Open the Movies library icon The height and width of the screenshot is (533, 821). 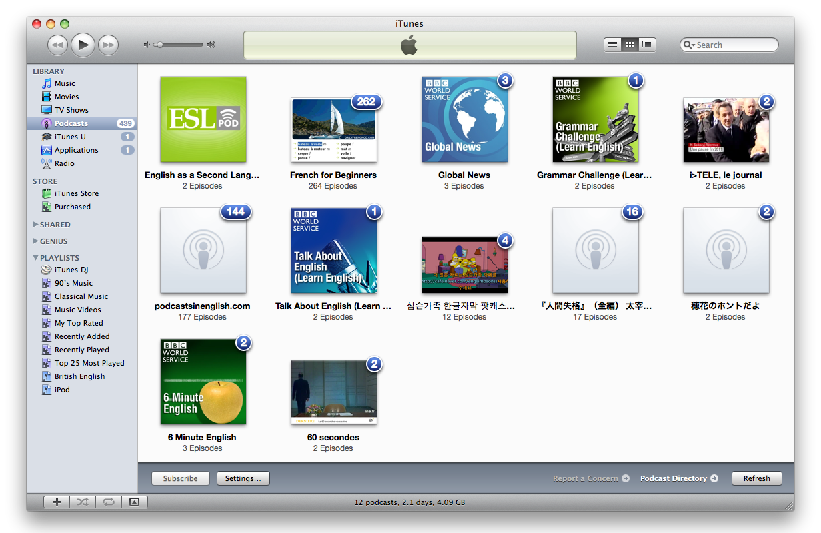pyautogui.click(x=47, y=97)
